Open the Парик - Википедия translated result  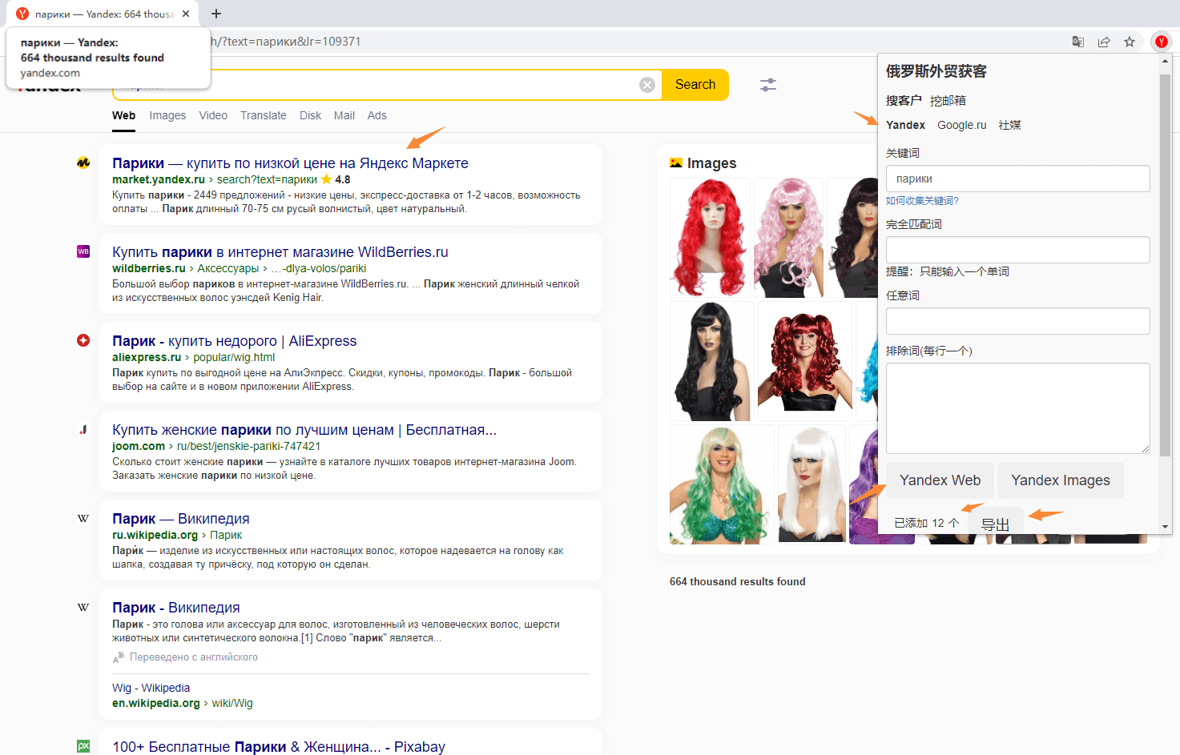click(x=176, y=608)
